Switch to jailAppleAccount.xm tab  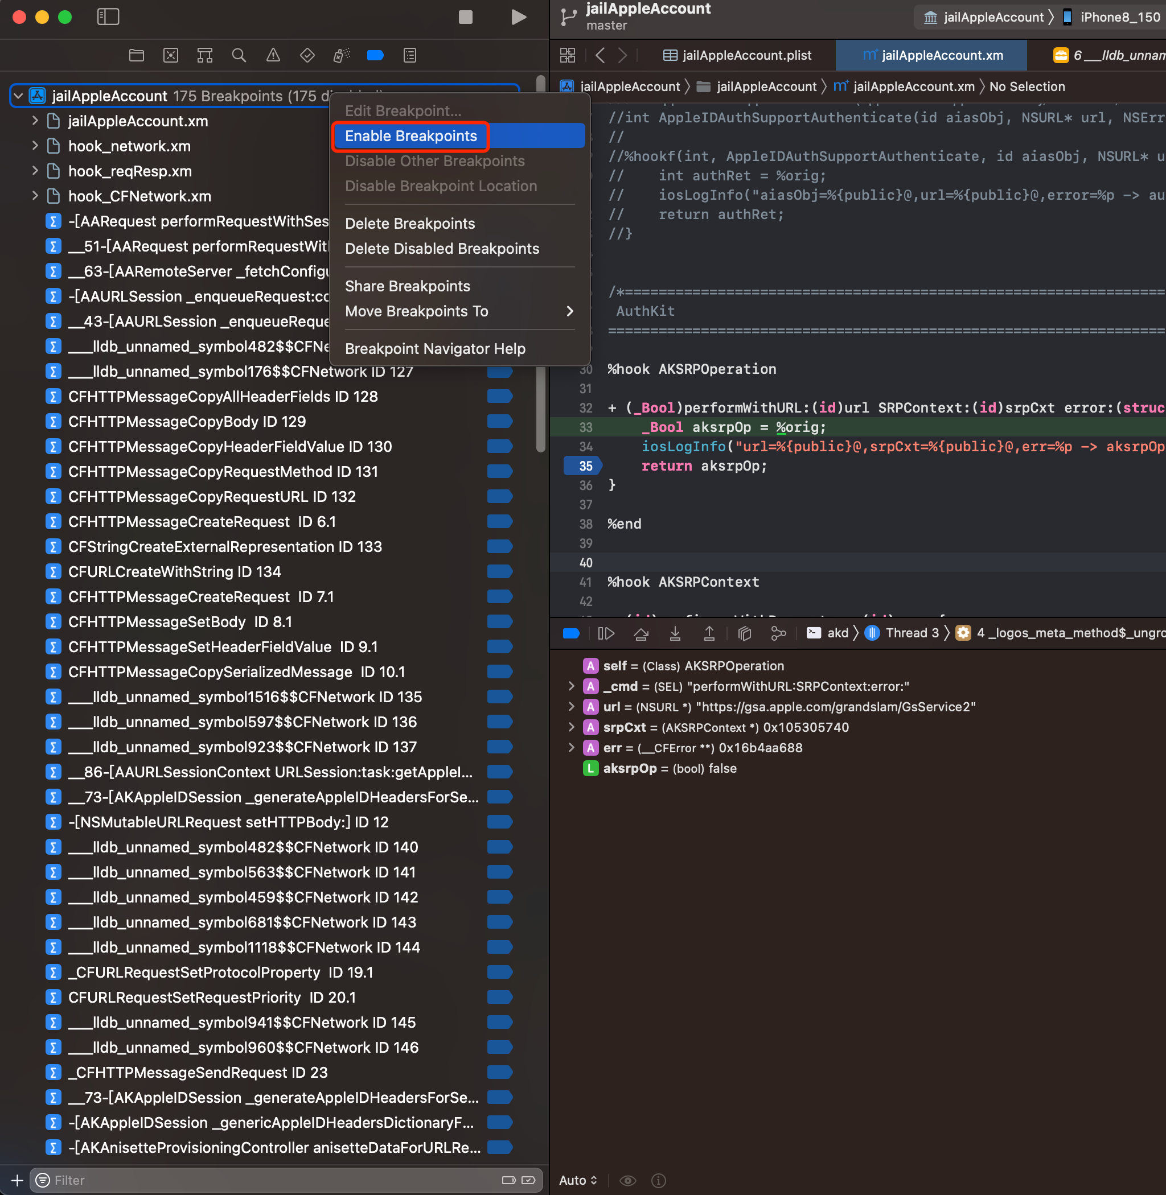pos(933,55)
